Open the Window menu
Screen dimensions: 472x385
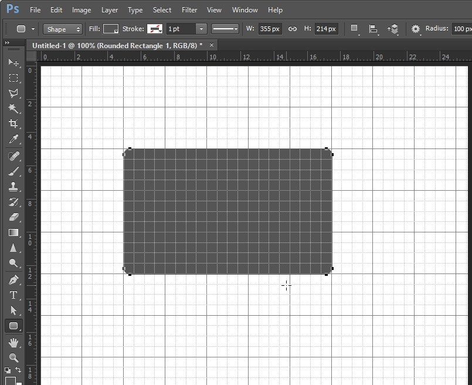pyautogui.click(x=245, y=10)
